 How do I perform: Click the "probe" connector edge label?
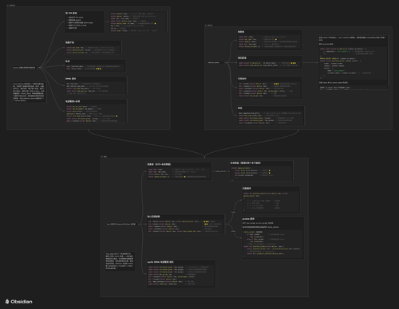[233, 231]
